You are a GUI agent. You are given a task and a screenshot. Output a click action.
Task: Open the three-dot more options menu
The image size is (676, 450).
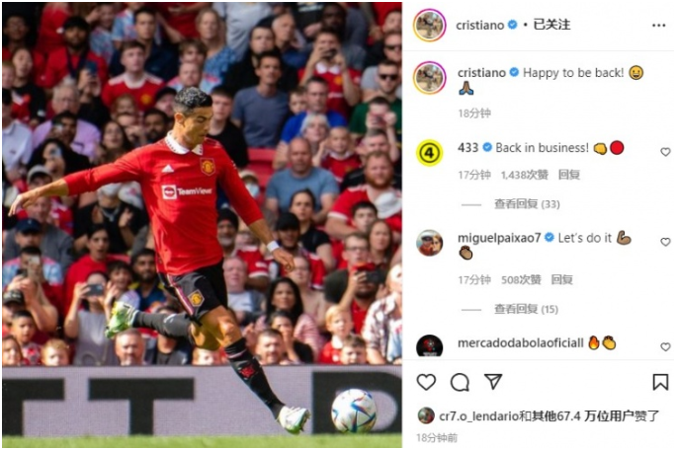click(x=659, y=26)
